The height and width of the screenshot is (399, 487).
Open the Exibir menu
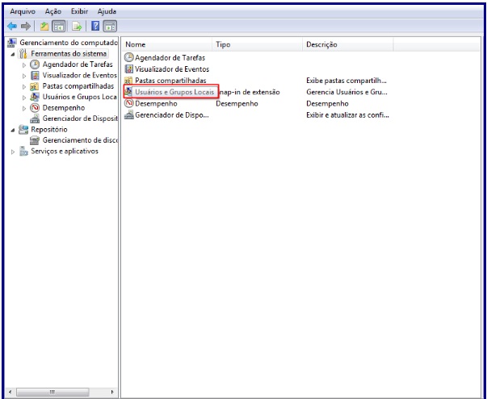pyautogui.click(x=79, y=11)
